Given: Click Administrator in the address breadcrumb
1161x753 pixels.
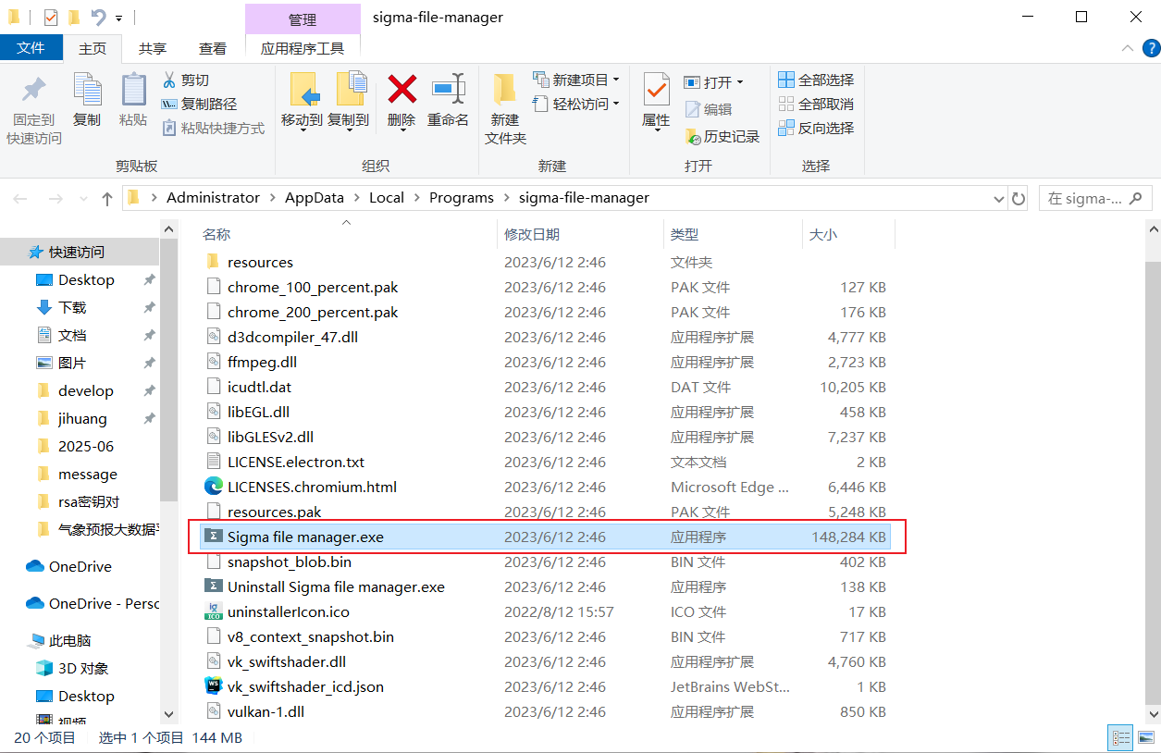Looking at the screenshot, I should pos(213,198).
